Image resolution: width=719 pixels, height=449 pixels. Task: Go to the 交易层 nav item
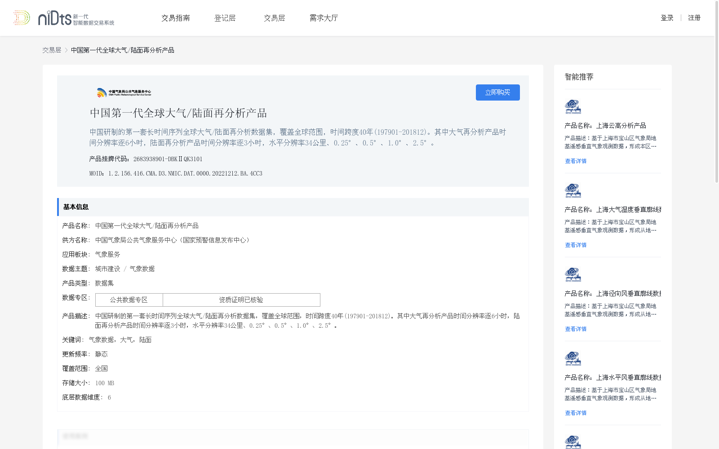point(275,18)
